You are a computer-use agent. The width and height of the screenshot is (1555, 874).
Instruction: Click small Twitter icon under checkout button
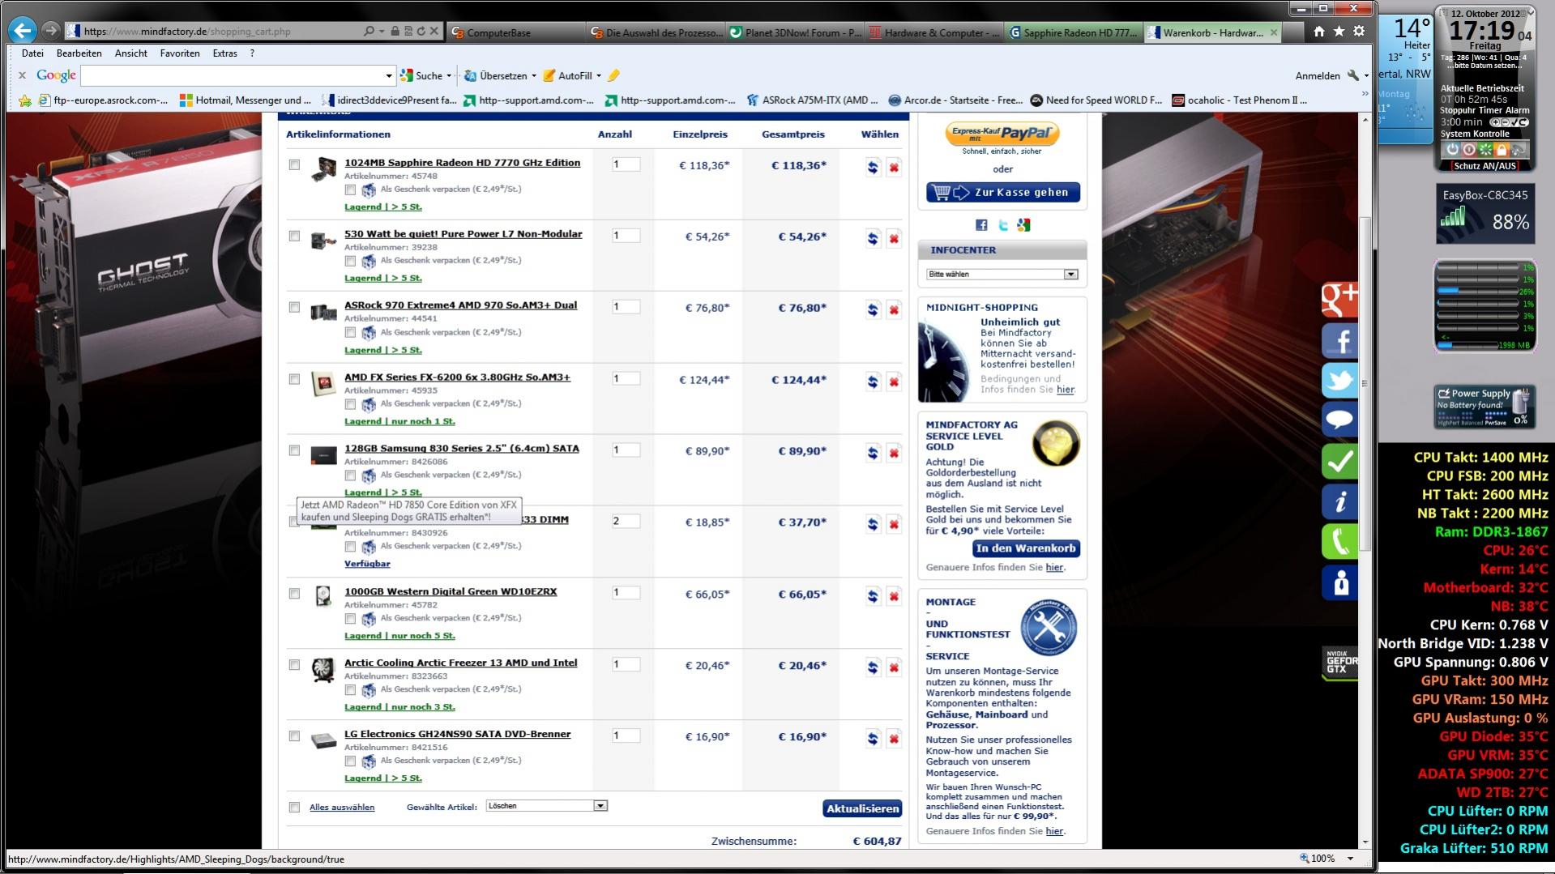1003,225
